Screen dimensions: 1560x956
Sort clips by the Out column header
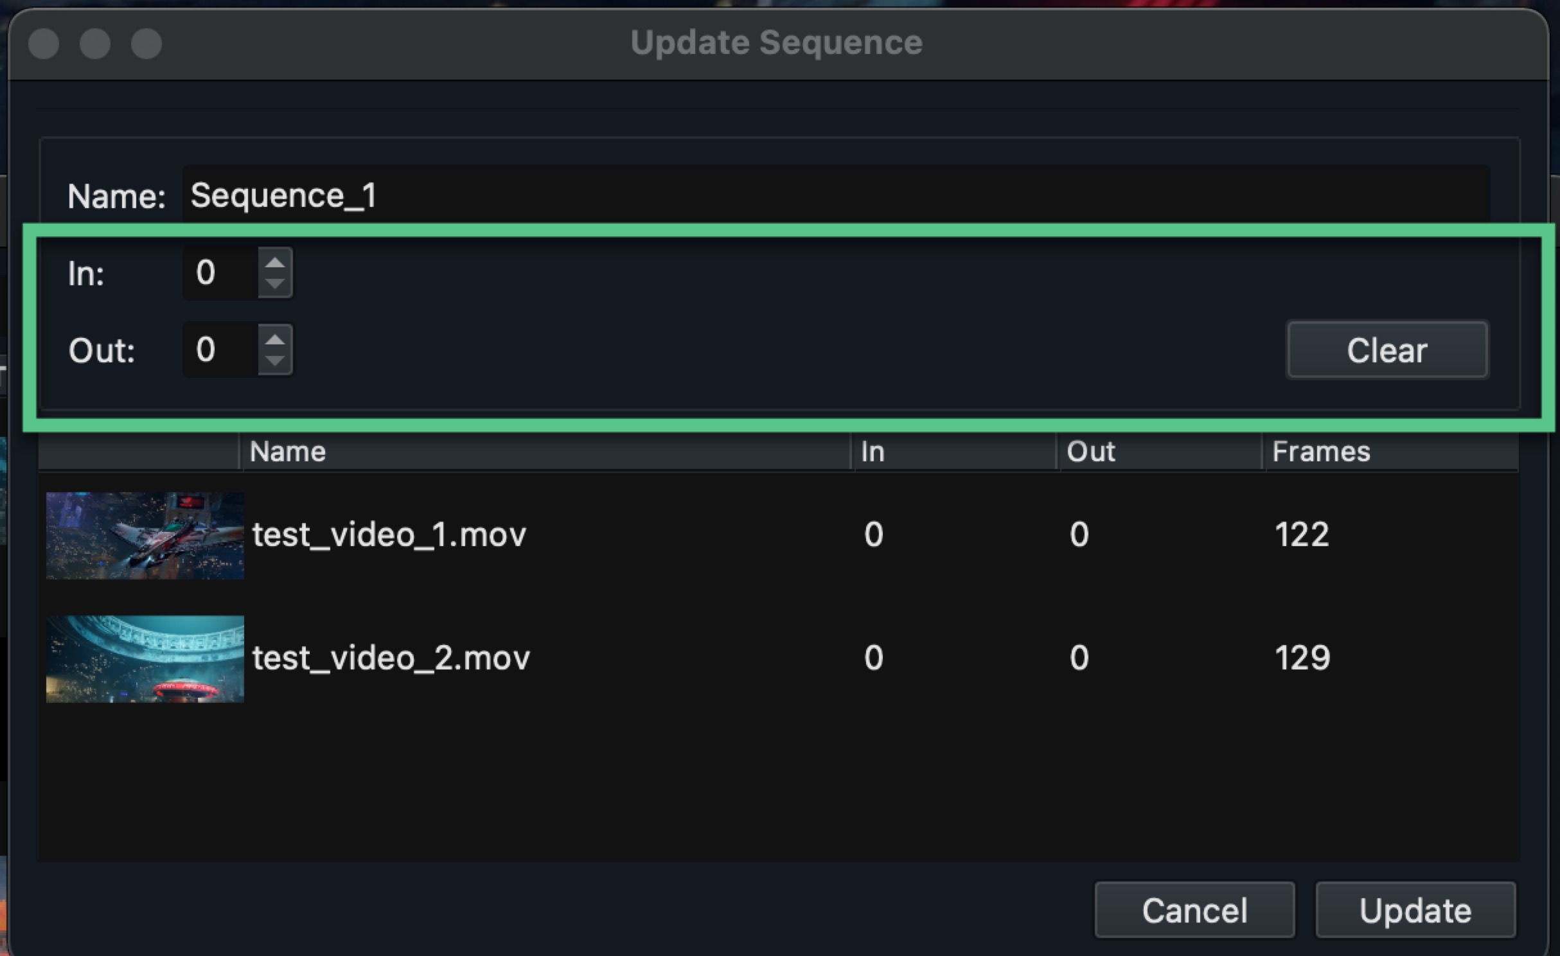point(1090,451)
